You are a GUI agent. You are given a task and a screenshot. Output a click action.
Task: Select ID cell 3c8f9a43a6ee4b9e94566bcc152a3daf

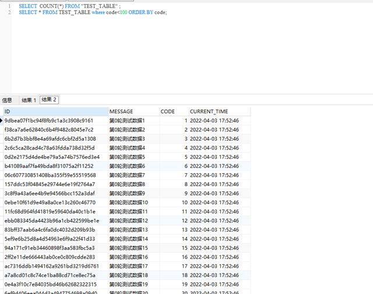(x=56, y=193)
